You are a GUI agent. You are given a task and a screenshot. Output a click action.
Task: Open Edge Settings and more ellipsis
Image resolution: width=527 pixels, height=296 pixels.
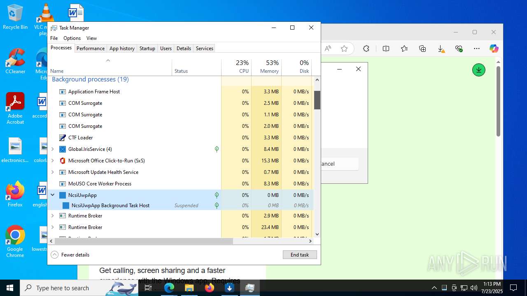pos(477,49)
